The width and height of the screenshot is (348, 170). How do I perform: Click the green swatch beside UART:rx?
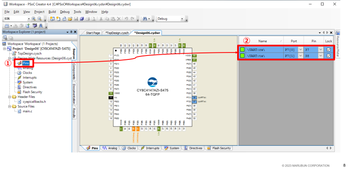(x=242, y=50)
